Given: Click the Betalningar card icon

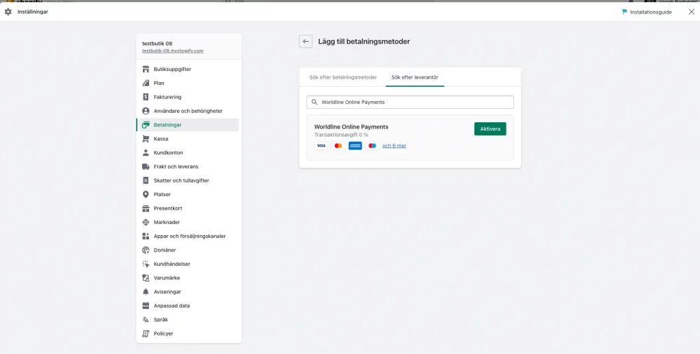Looking at the screenshot, I should click(x=146, y=125).
